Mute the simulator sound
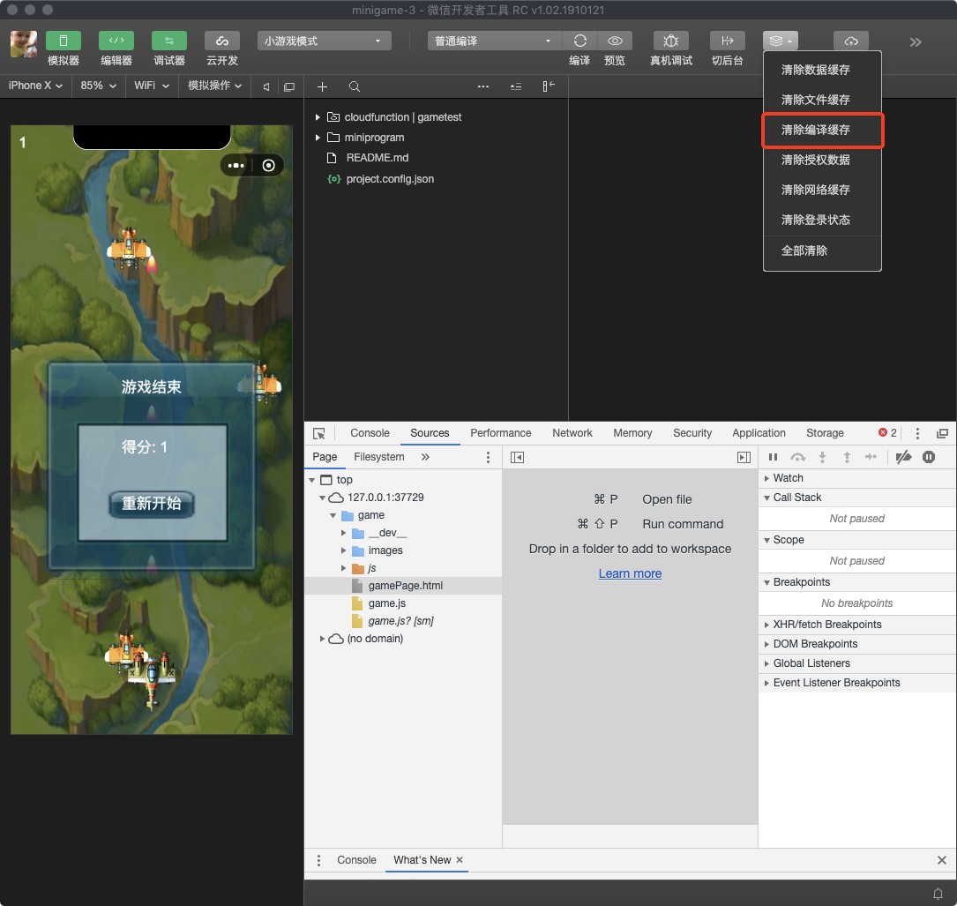This screenshot has height=906, width=957. 266,86
